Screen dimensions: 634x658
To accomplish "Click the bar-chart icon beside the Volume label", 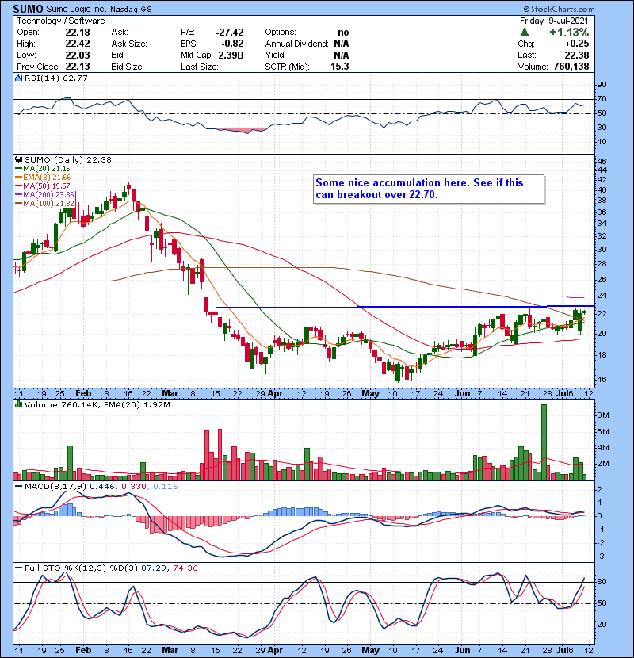I will [x=18, y=404].
